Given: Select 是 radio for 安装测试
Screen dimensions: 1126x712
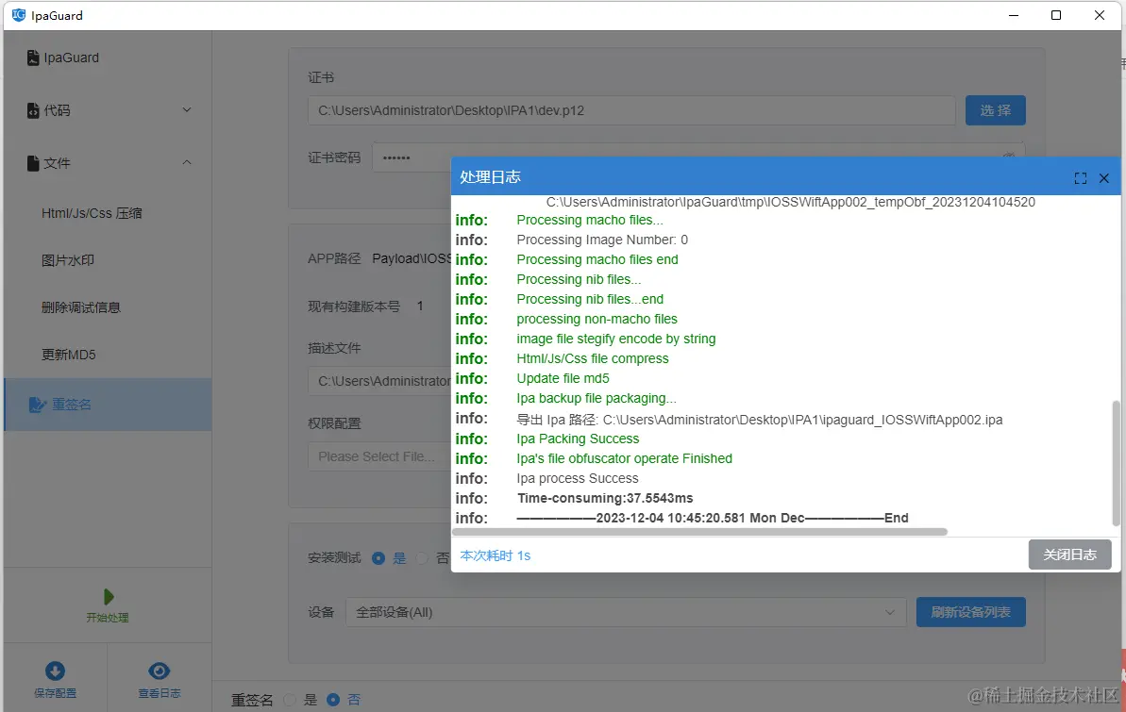Looking at the screenshot, I should click(x=378, y=558).
